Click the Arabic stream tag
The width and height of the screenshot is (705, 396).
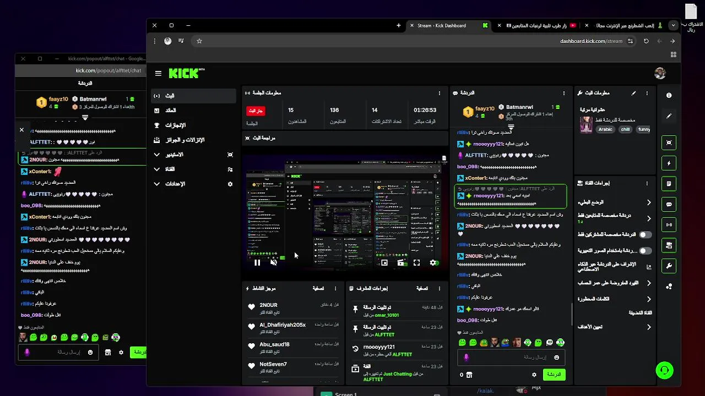(x=605, y=129)
